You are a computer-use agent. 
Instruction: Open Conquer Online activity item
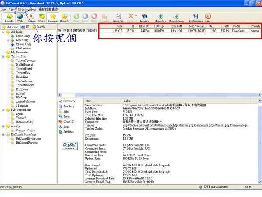coord(25,130)
